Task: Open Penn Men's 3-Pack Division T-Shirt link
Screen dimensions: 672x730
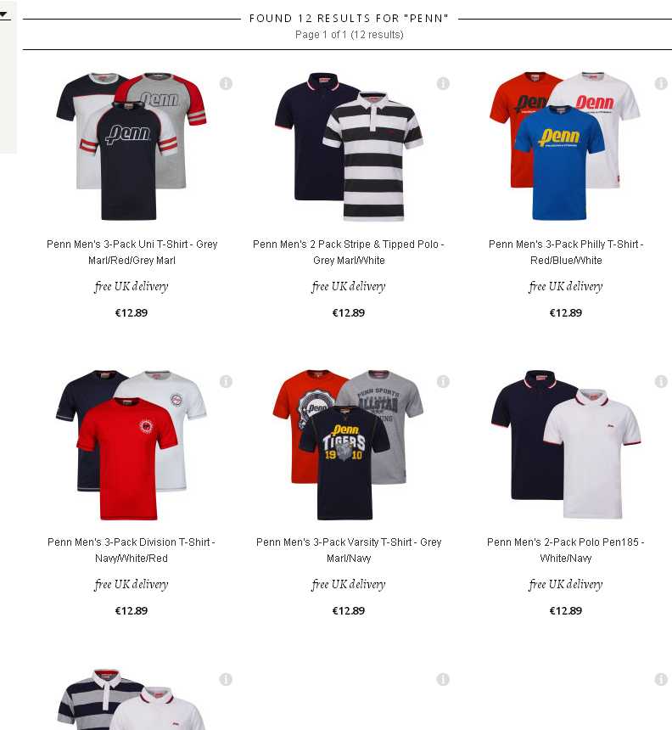Action: (132, 550)
